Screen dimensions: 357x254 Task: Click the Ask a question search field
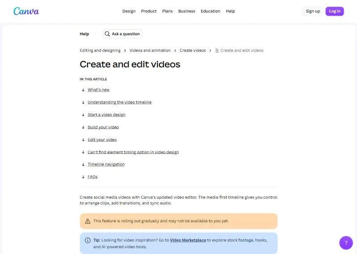pyautogui.click(x=122, y=34)
